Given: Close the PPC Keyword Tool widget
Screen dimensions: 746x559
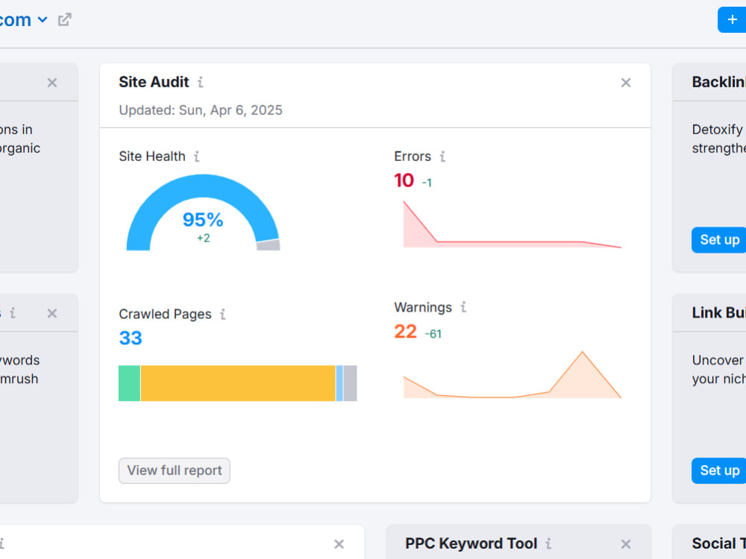Looking at the screenshot, I should coord(626,544).
